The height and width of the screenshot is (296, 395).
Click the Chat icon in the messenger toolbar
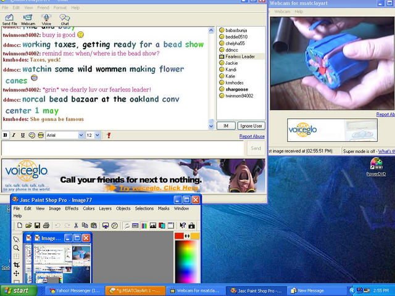point(65,20)
